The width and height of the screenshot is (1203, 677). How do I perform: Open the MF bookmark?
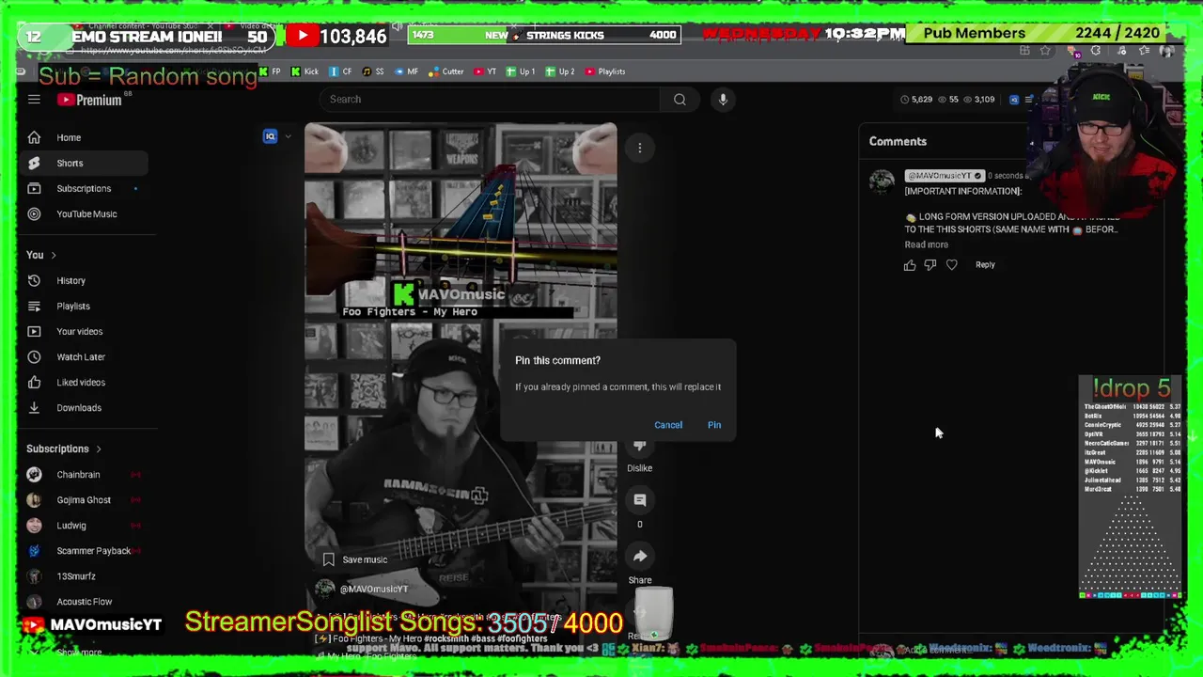tap(406, 71)
